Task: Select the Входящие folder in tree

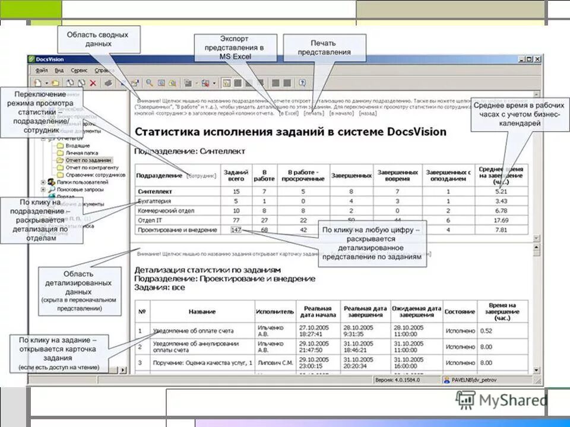Action: click(x=77, y=146)
